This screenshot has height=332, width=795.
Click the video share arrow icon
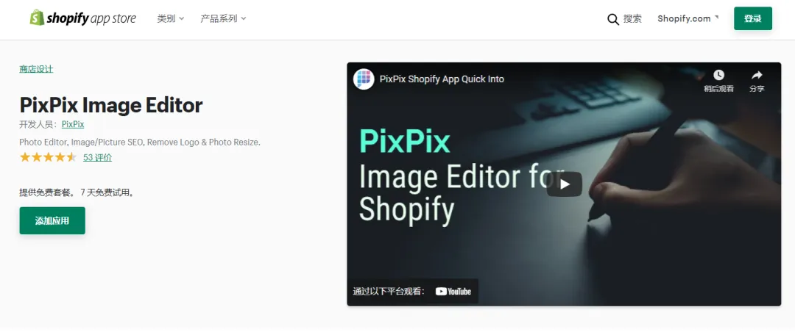click(757, 75)
